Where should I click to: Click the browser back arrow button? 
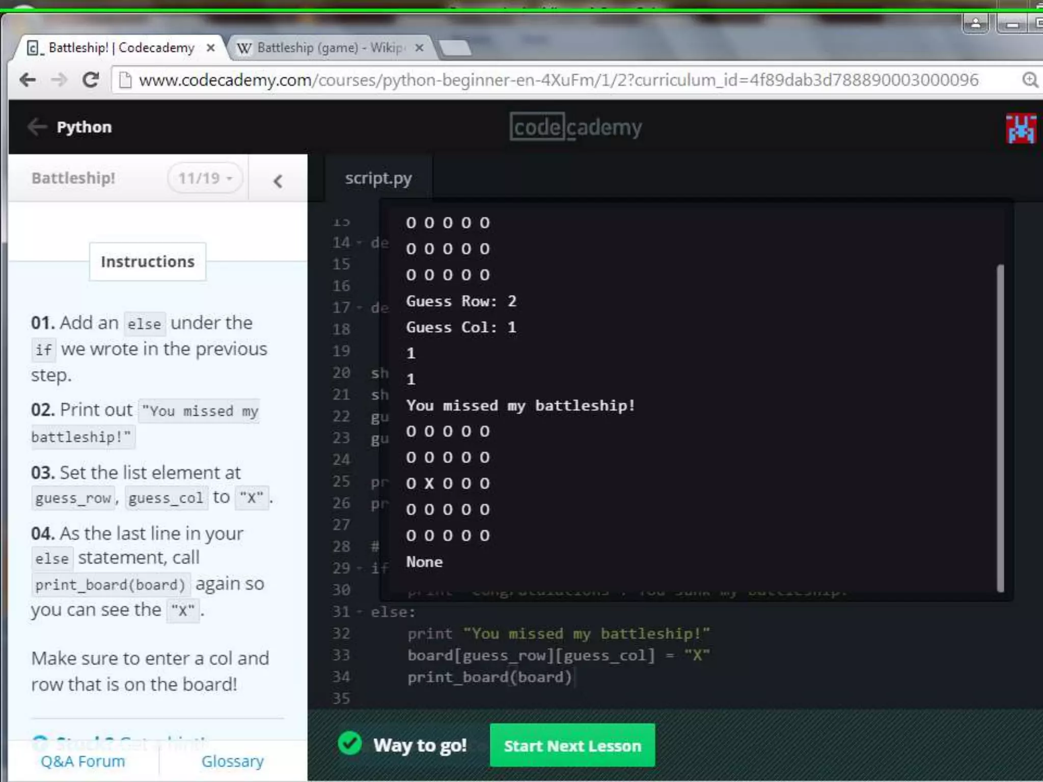28,80
